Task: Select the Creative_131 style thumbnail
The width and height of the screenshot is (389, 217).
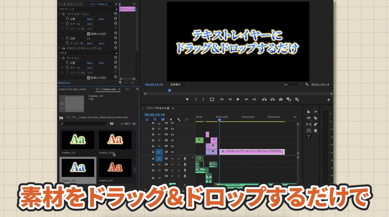Action: coord(77,140)
